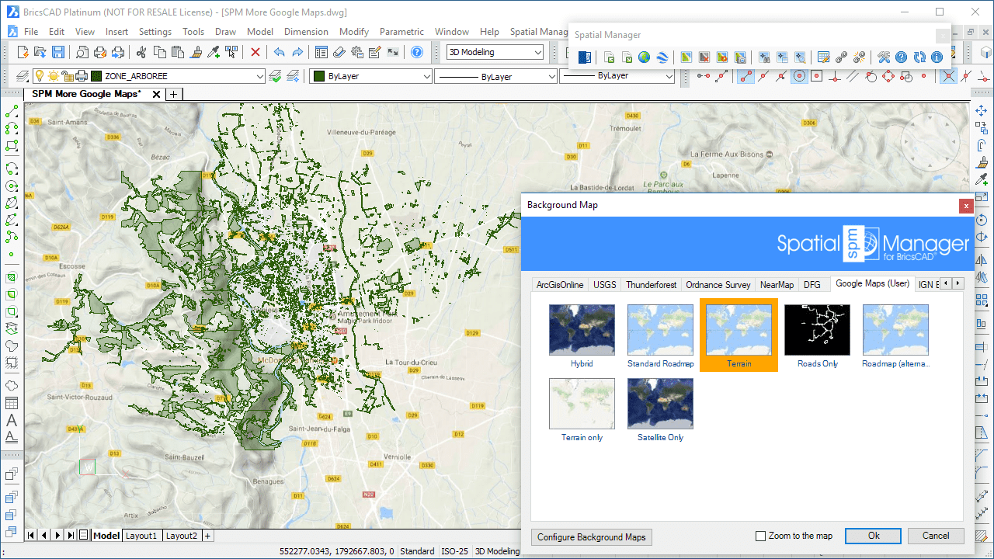Close the SPM More Google Maps drawing tab
994x559 pixels.
click(x=156, y=94)
